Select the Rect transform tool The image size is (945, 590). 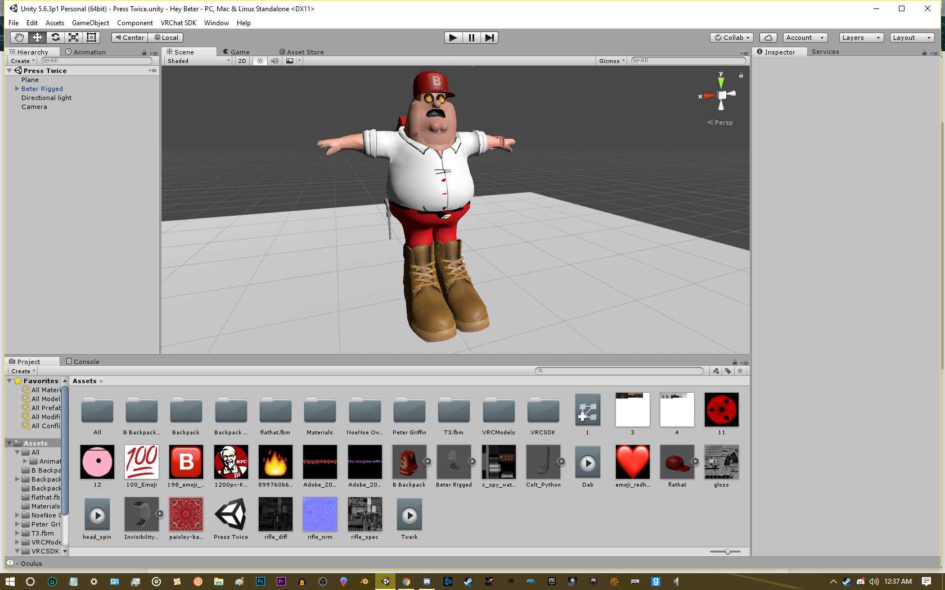[91, 38]
